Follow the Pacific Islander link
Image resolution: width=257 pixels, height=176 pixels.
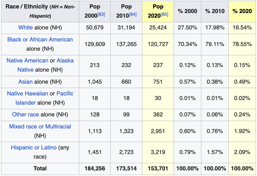click(x=65, y=94)
